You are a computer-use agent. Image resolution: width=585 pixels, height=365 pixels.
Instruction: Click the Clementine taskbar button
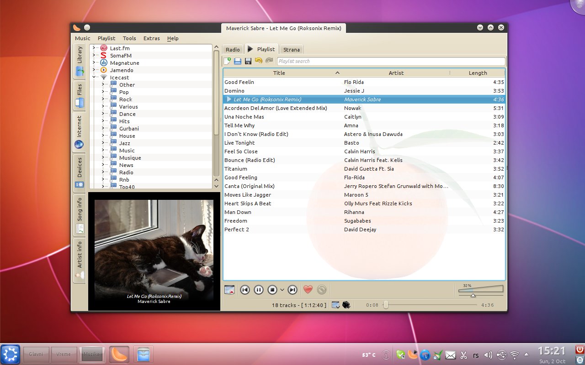[119, 354]
